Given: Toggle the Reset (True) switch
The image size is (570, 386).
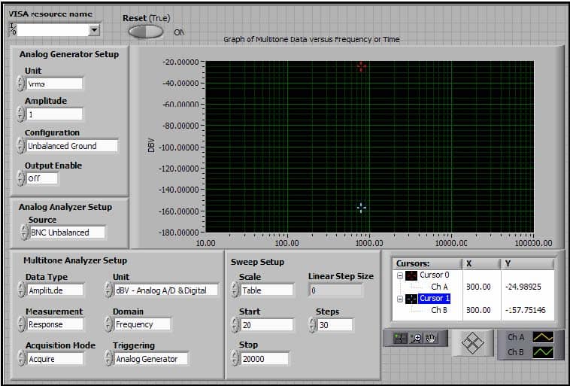Looking at the screenshot, I should click(145, 32).
